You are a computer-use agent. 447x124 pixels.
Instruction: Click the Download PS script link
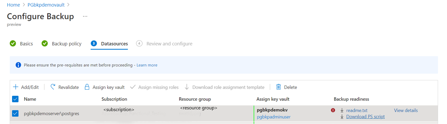tap(365, 117)
